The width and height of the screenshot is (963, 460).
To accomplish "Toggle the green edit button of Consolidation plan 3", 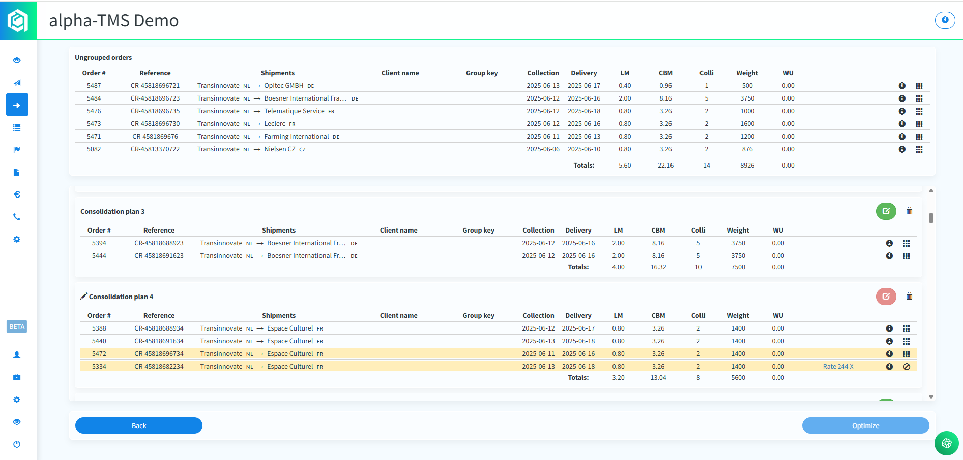I will pos(886,211).
